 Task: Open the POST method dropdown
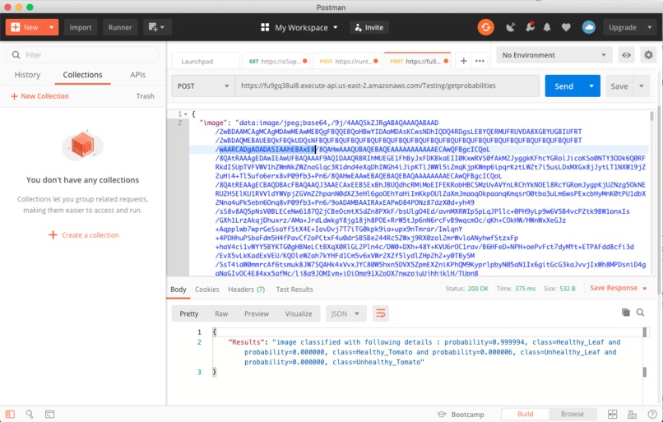(x=203, y=86)
